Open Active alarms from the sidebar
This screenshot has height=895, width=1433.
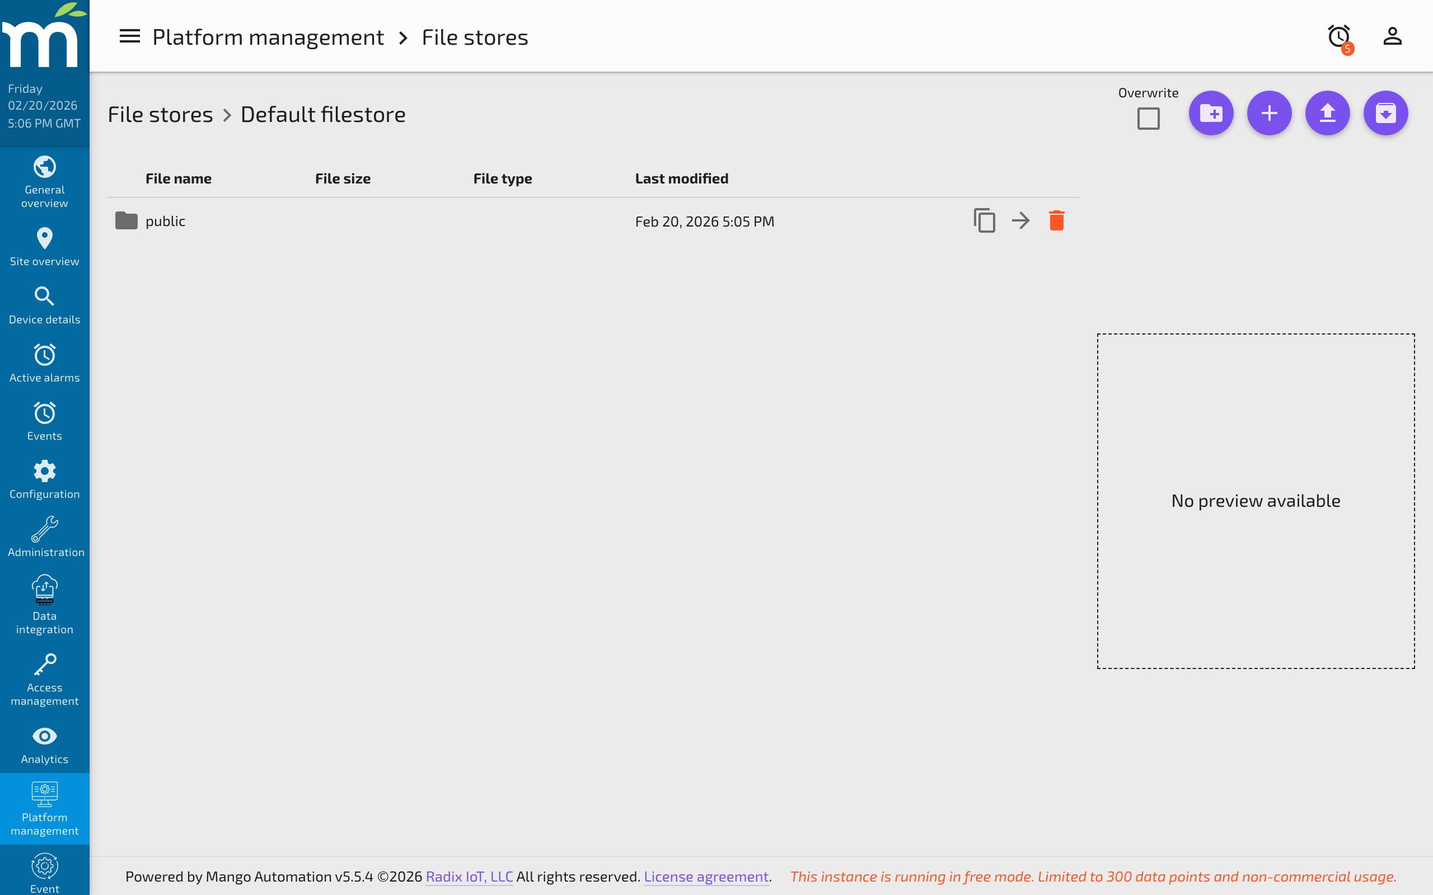tap(44, 364)
